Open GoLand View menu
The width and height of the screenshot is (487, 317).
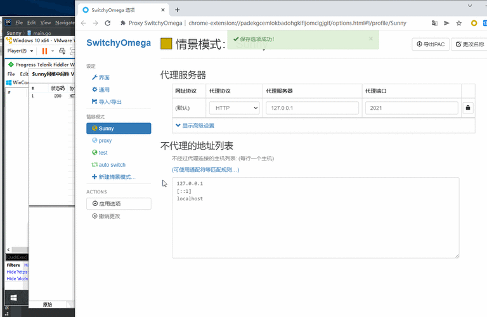[46, 23]
